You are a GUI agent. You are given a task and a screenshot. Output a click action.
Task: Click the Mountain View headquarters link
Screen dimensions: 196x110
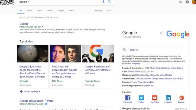(143, 75)
